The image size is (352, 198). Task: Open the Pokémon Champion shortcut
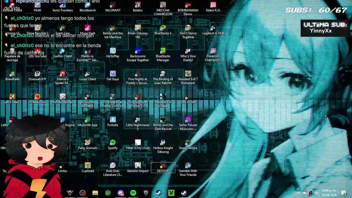pyautogui.click(x=213, y=55)
